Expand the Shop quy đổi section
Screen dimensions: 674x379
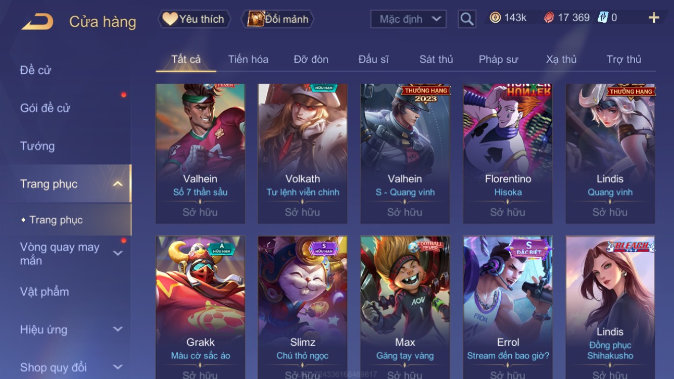[x=118, y=367]
